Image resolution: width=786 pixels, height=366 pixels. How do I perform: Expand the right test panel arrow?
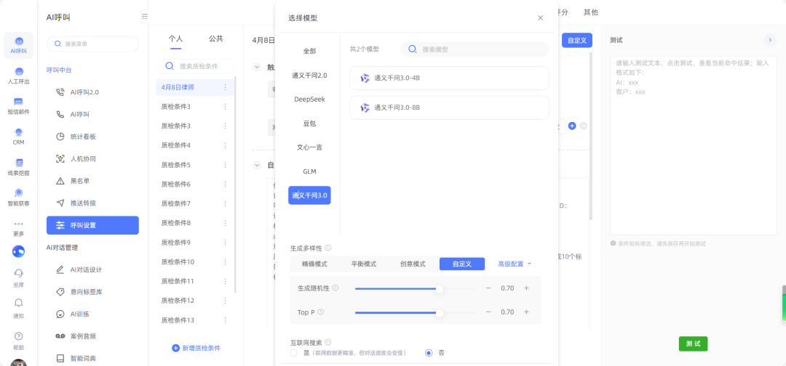pos(770,40)
